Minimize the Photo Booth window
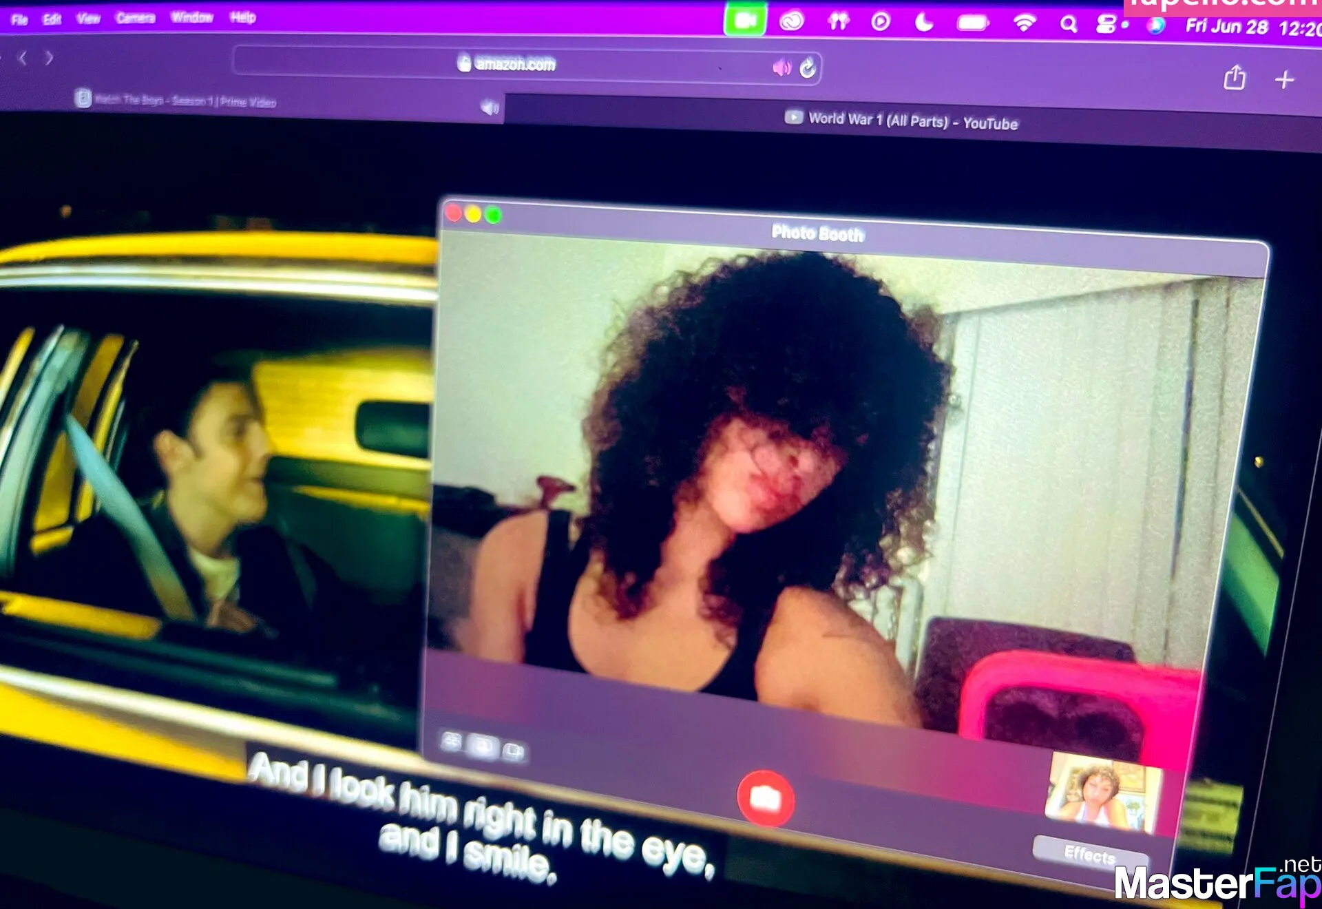The width and height of the screenshot is (1322, 909). coord(474,214)
